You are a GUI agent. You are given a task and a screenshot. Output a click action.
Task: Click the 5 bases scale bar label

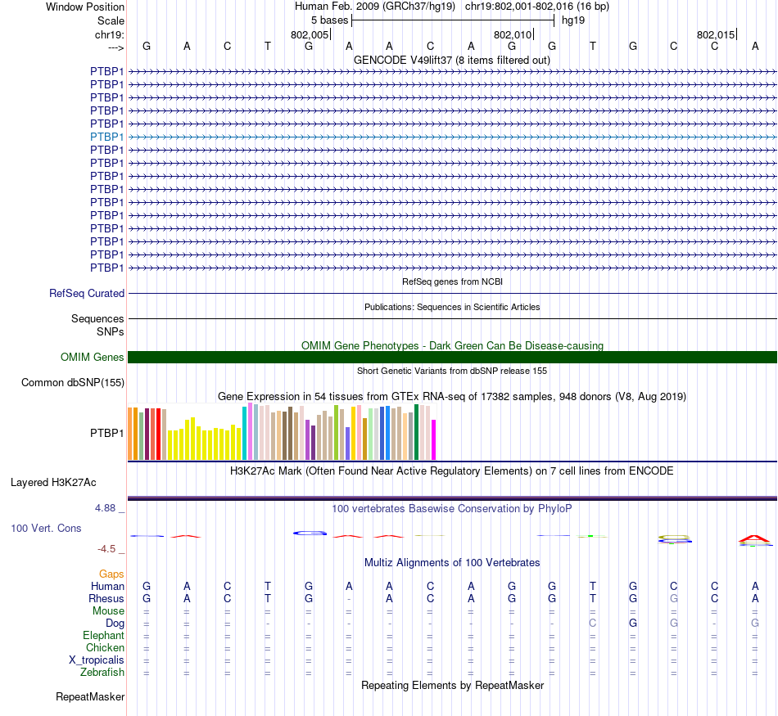tap(329, 20)
